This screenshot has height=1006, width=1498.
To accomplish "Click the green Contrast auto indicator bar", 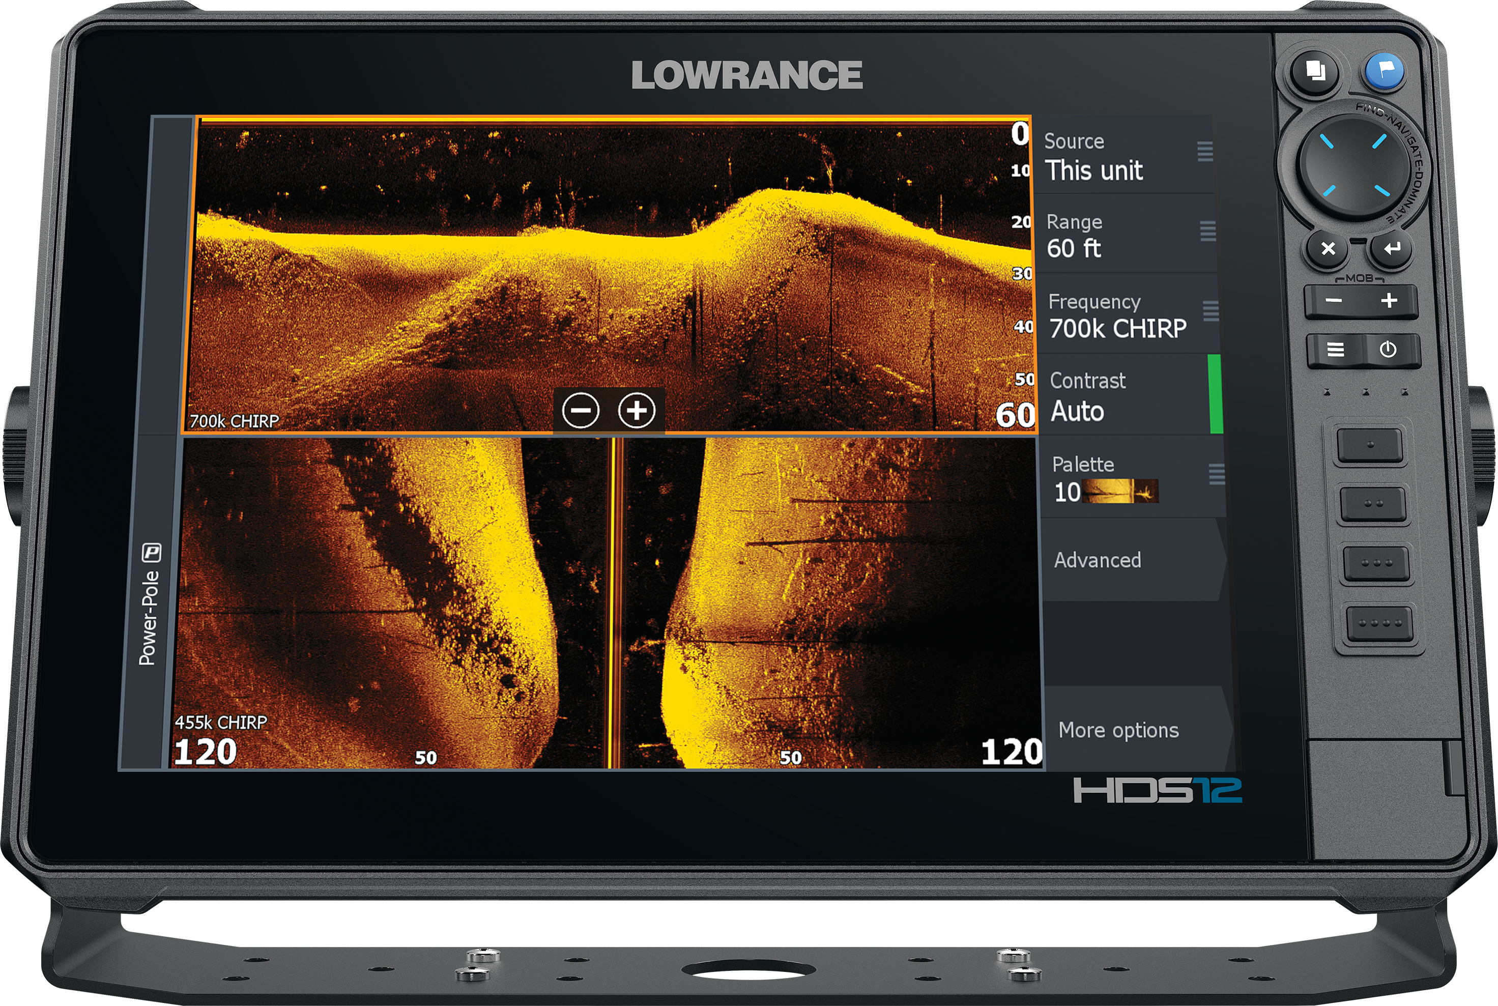I will coord(1215,394).
